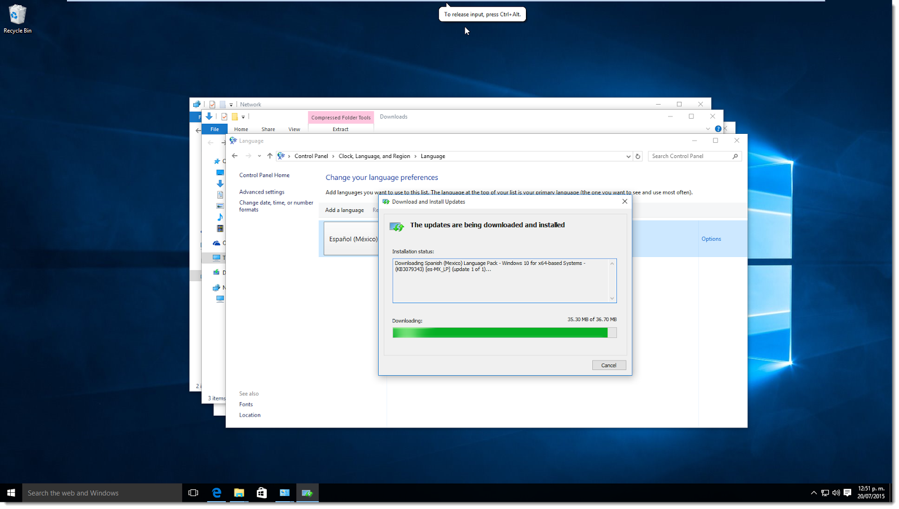Screen dimensions: 899x509
Task: Select the Network icon in Explorer sidebar
Action: (216, 287)
